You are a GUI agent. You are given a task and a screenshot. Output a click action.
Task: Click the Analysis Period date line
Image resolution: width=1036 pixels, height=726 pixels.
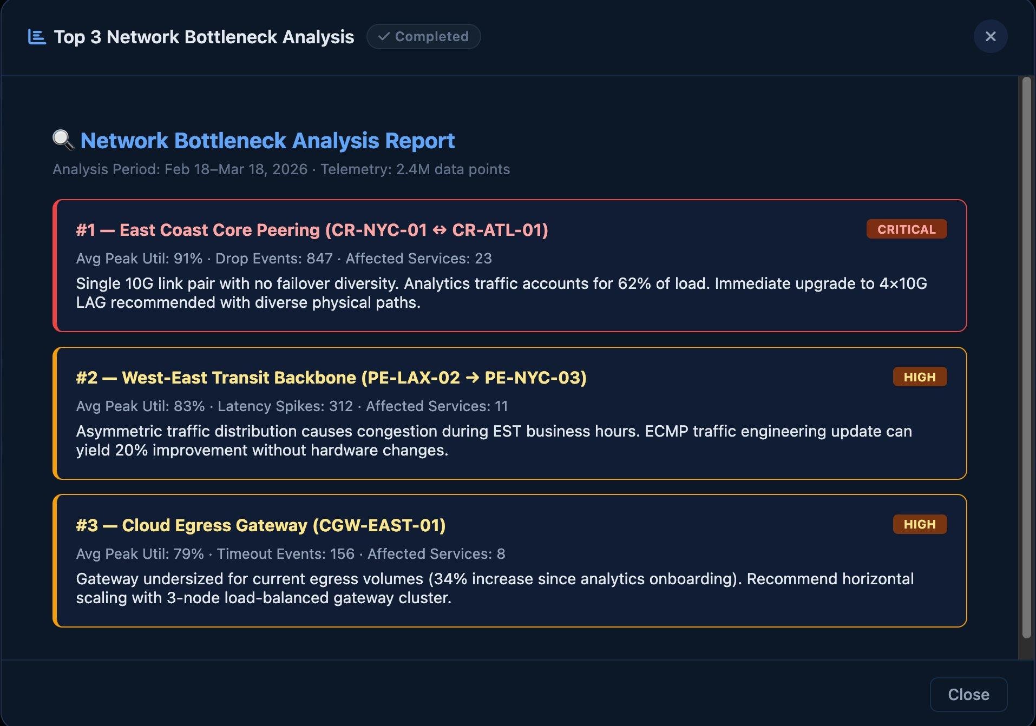281,169
